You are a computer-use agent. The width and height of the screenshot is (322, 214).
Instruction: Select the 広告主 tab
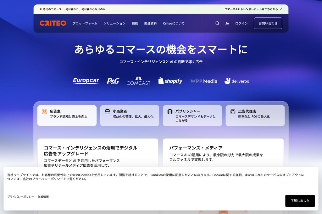[67, 116]
